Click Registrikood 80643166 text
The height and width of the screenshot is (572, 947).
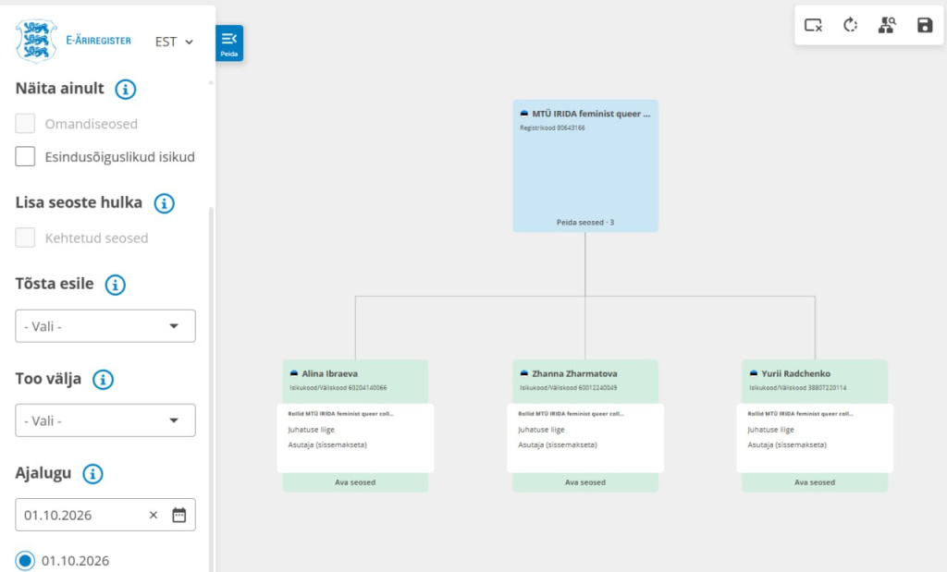point(552,128)
